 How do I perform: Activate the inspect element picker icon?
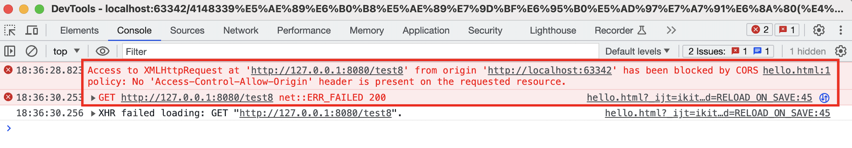10,30
